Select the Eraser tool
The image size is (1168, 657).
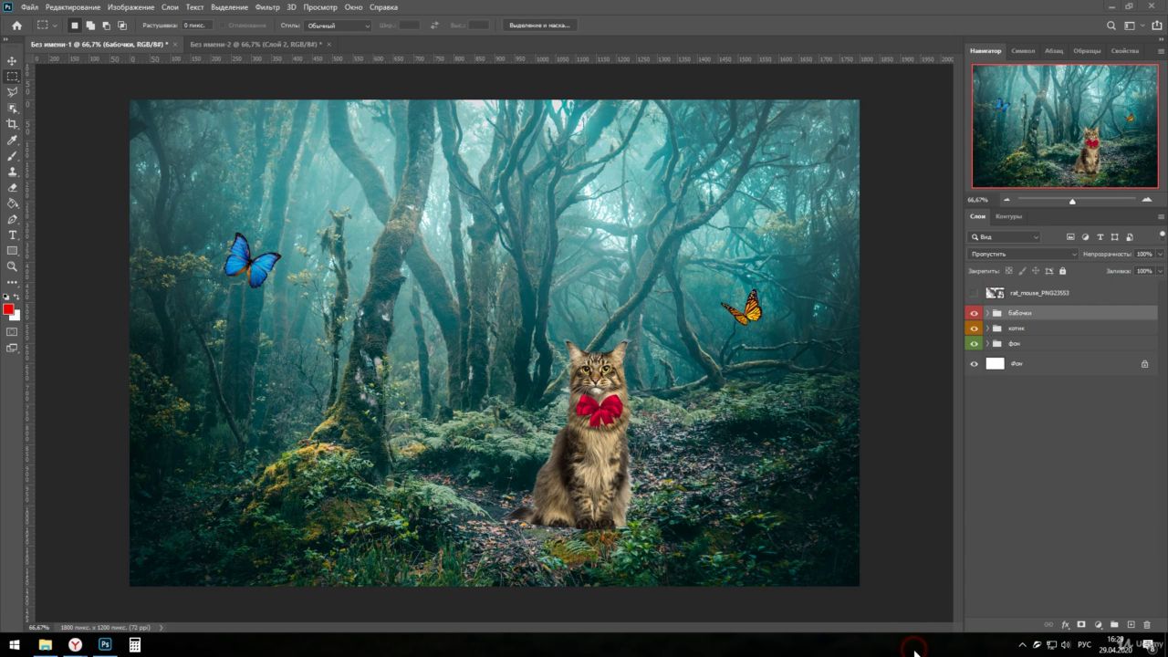[x=12, y=187]
